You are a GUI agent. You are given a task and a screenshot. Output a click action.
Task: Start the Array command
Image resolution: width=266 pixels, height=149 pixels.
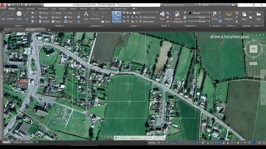68,22
